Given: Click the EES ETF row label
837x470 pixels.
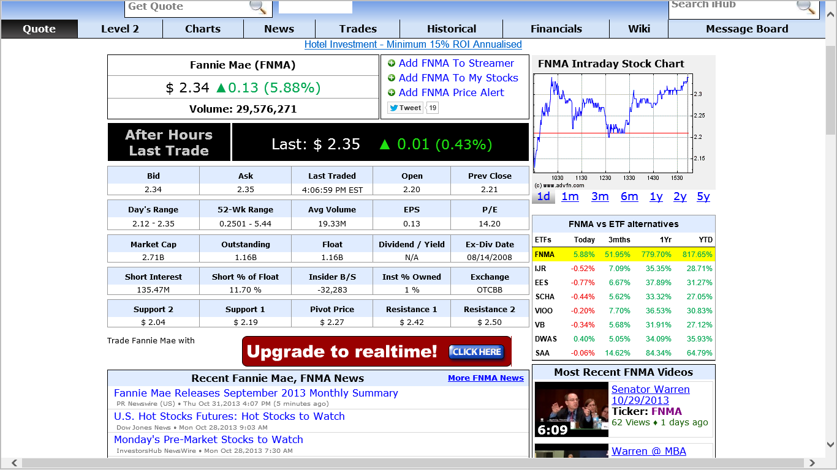Looking at the screenshot, I should pos(542,283).
